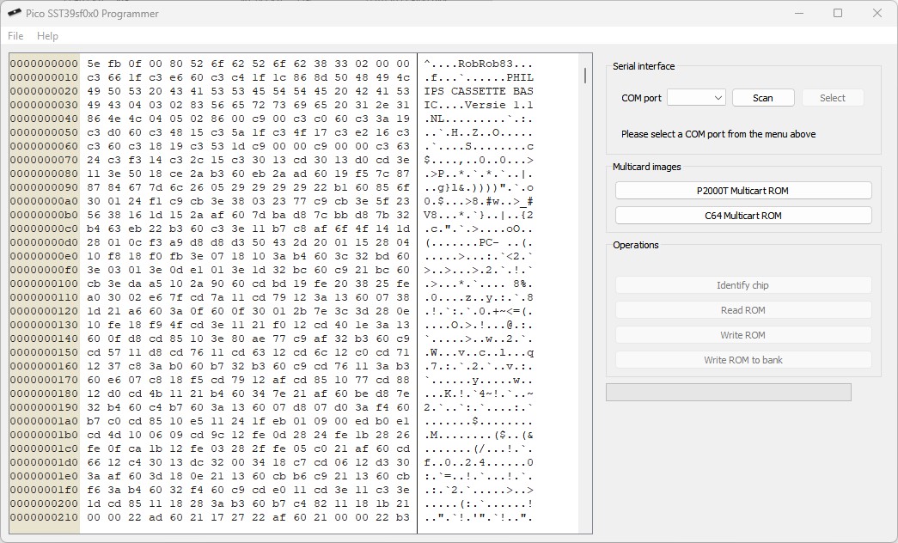Screen dimensions: 898x543
Task: Minimize the programmer window
Action: pyautogui.click(x=798, y=14)
